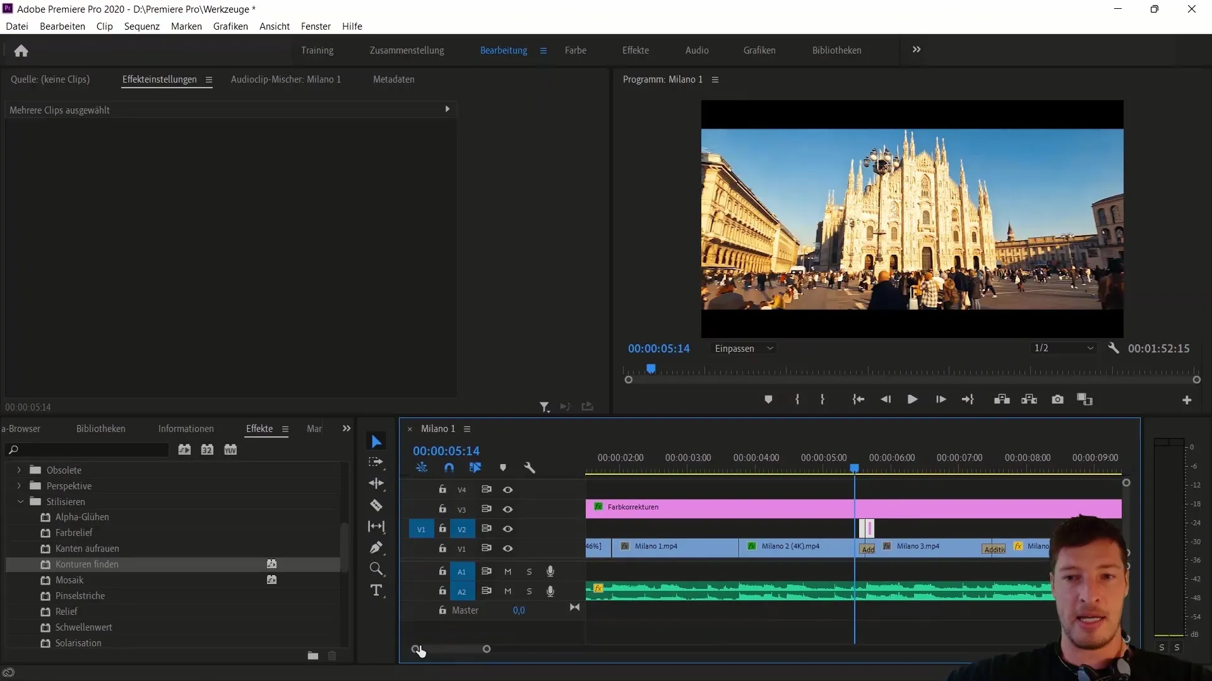This screenshot has height=681, width=1212.
Task: Toggle sequence nest insert mode
Action: [422, 468]
